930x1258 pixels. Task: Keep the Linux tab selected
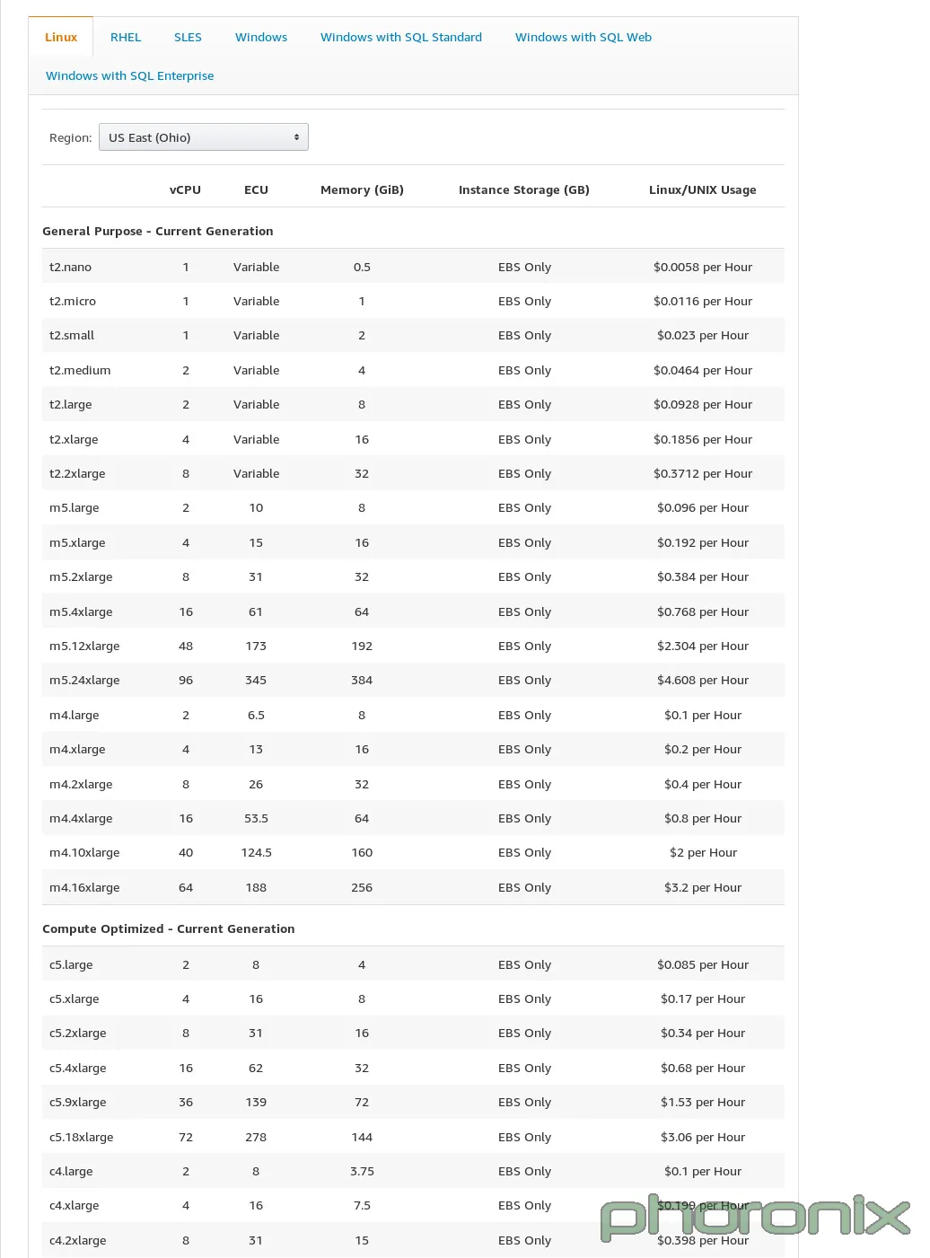point(60,37)
